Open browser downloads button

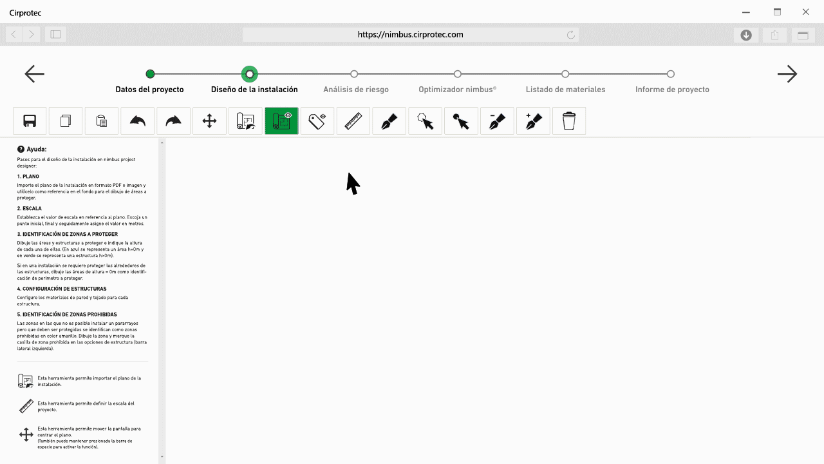(746, 35)
